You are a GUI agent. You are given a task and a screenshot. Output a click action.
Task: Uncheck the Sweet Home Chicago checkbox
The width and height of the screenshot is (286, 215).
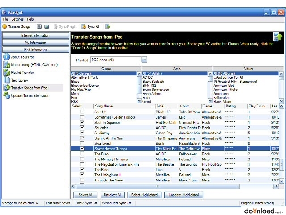82,148
